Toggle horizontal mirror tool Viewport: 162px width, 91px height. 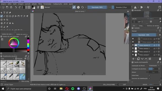[x=135, y=7]
